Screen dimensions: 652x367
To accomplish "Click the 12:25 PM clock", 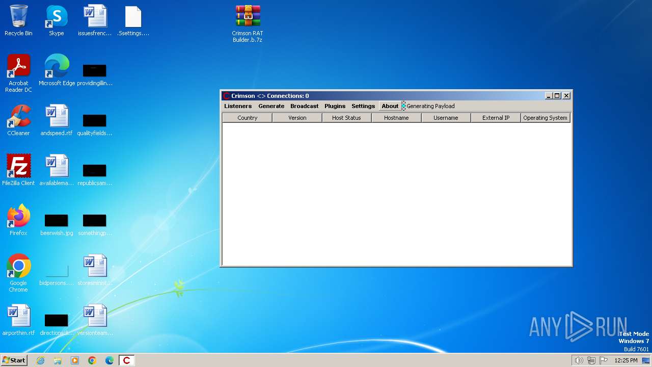I will point(626,360).
